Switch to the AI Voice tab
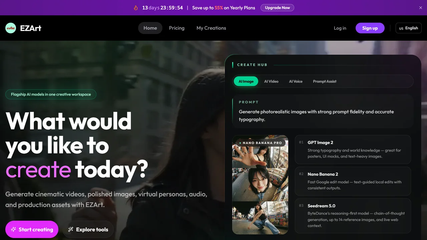The width and height of the screenshot is (427, 240). (296, 81)
